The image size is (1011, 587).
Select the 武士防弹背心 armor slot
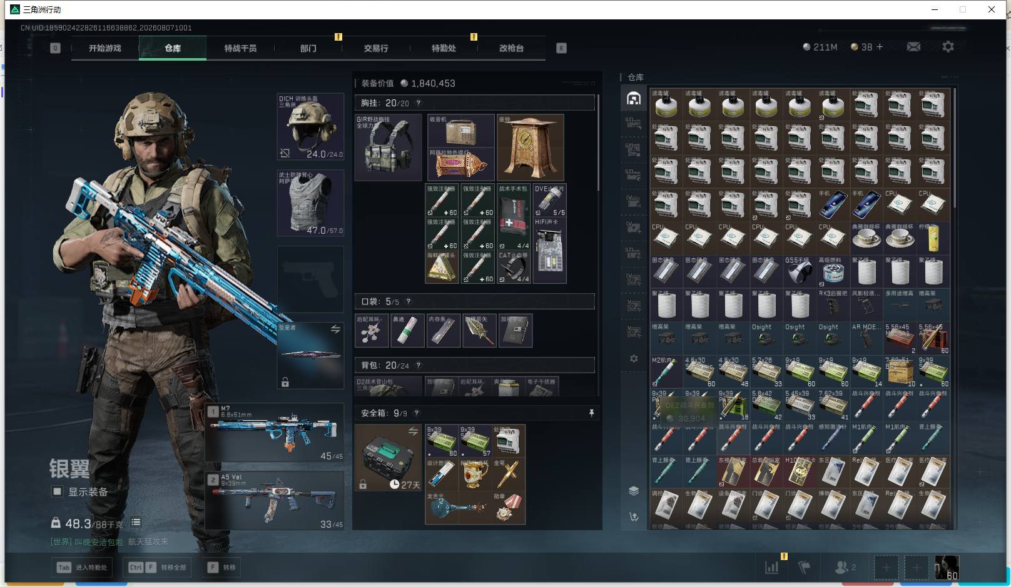tap(310, 203)
